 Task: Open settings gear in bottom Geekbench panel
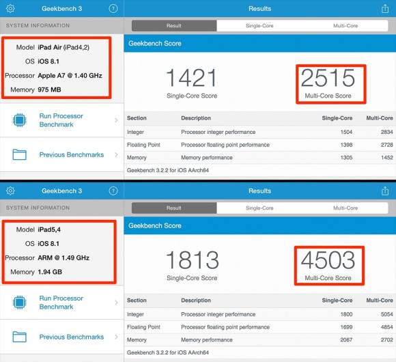click(10, 191)
